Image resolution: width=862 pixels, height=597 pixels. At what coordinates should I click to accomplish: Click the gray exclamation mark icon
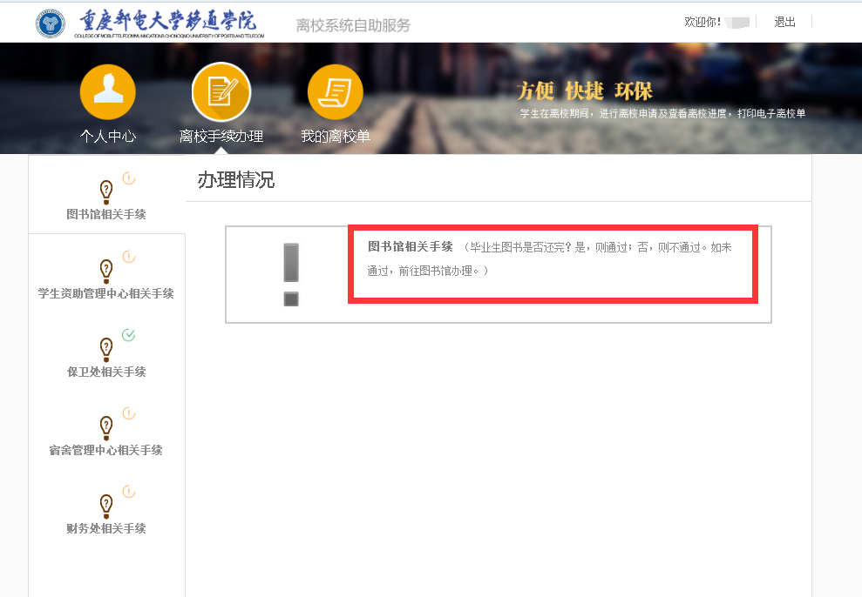click(291, 274)
